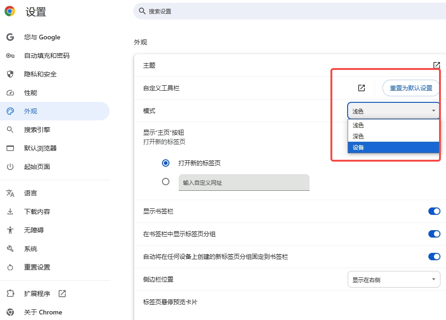Open 关于 Chrome page

click(43, 312)
